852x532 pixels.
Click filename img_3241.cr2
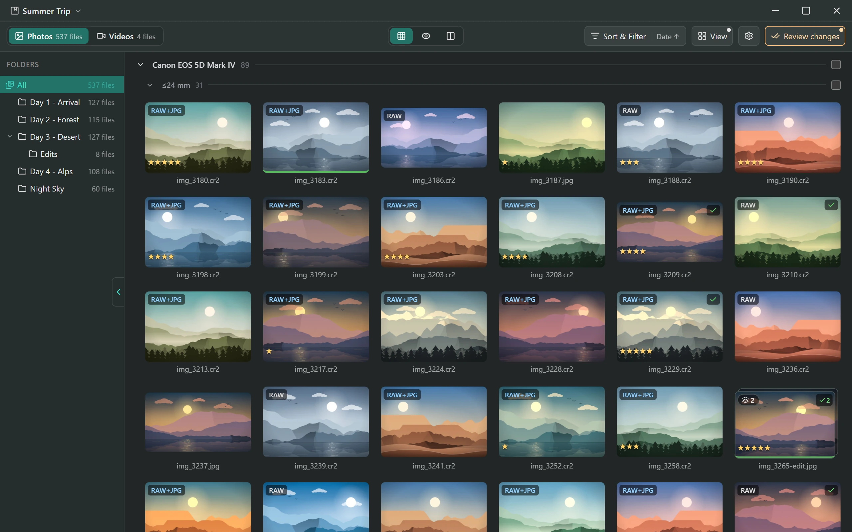pos(434,465)
